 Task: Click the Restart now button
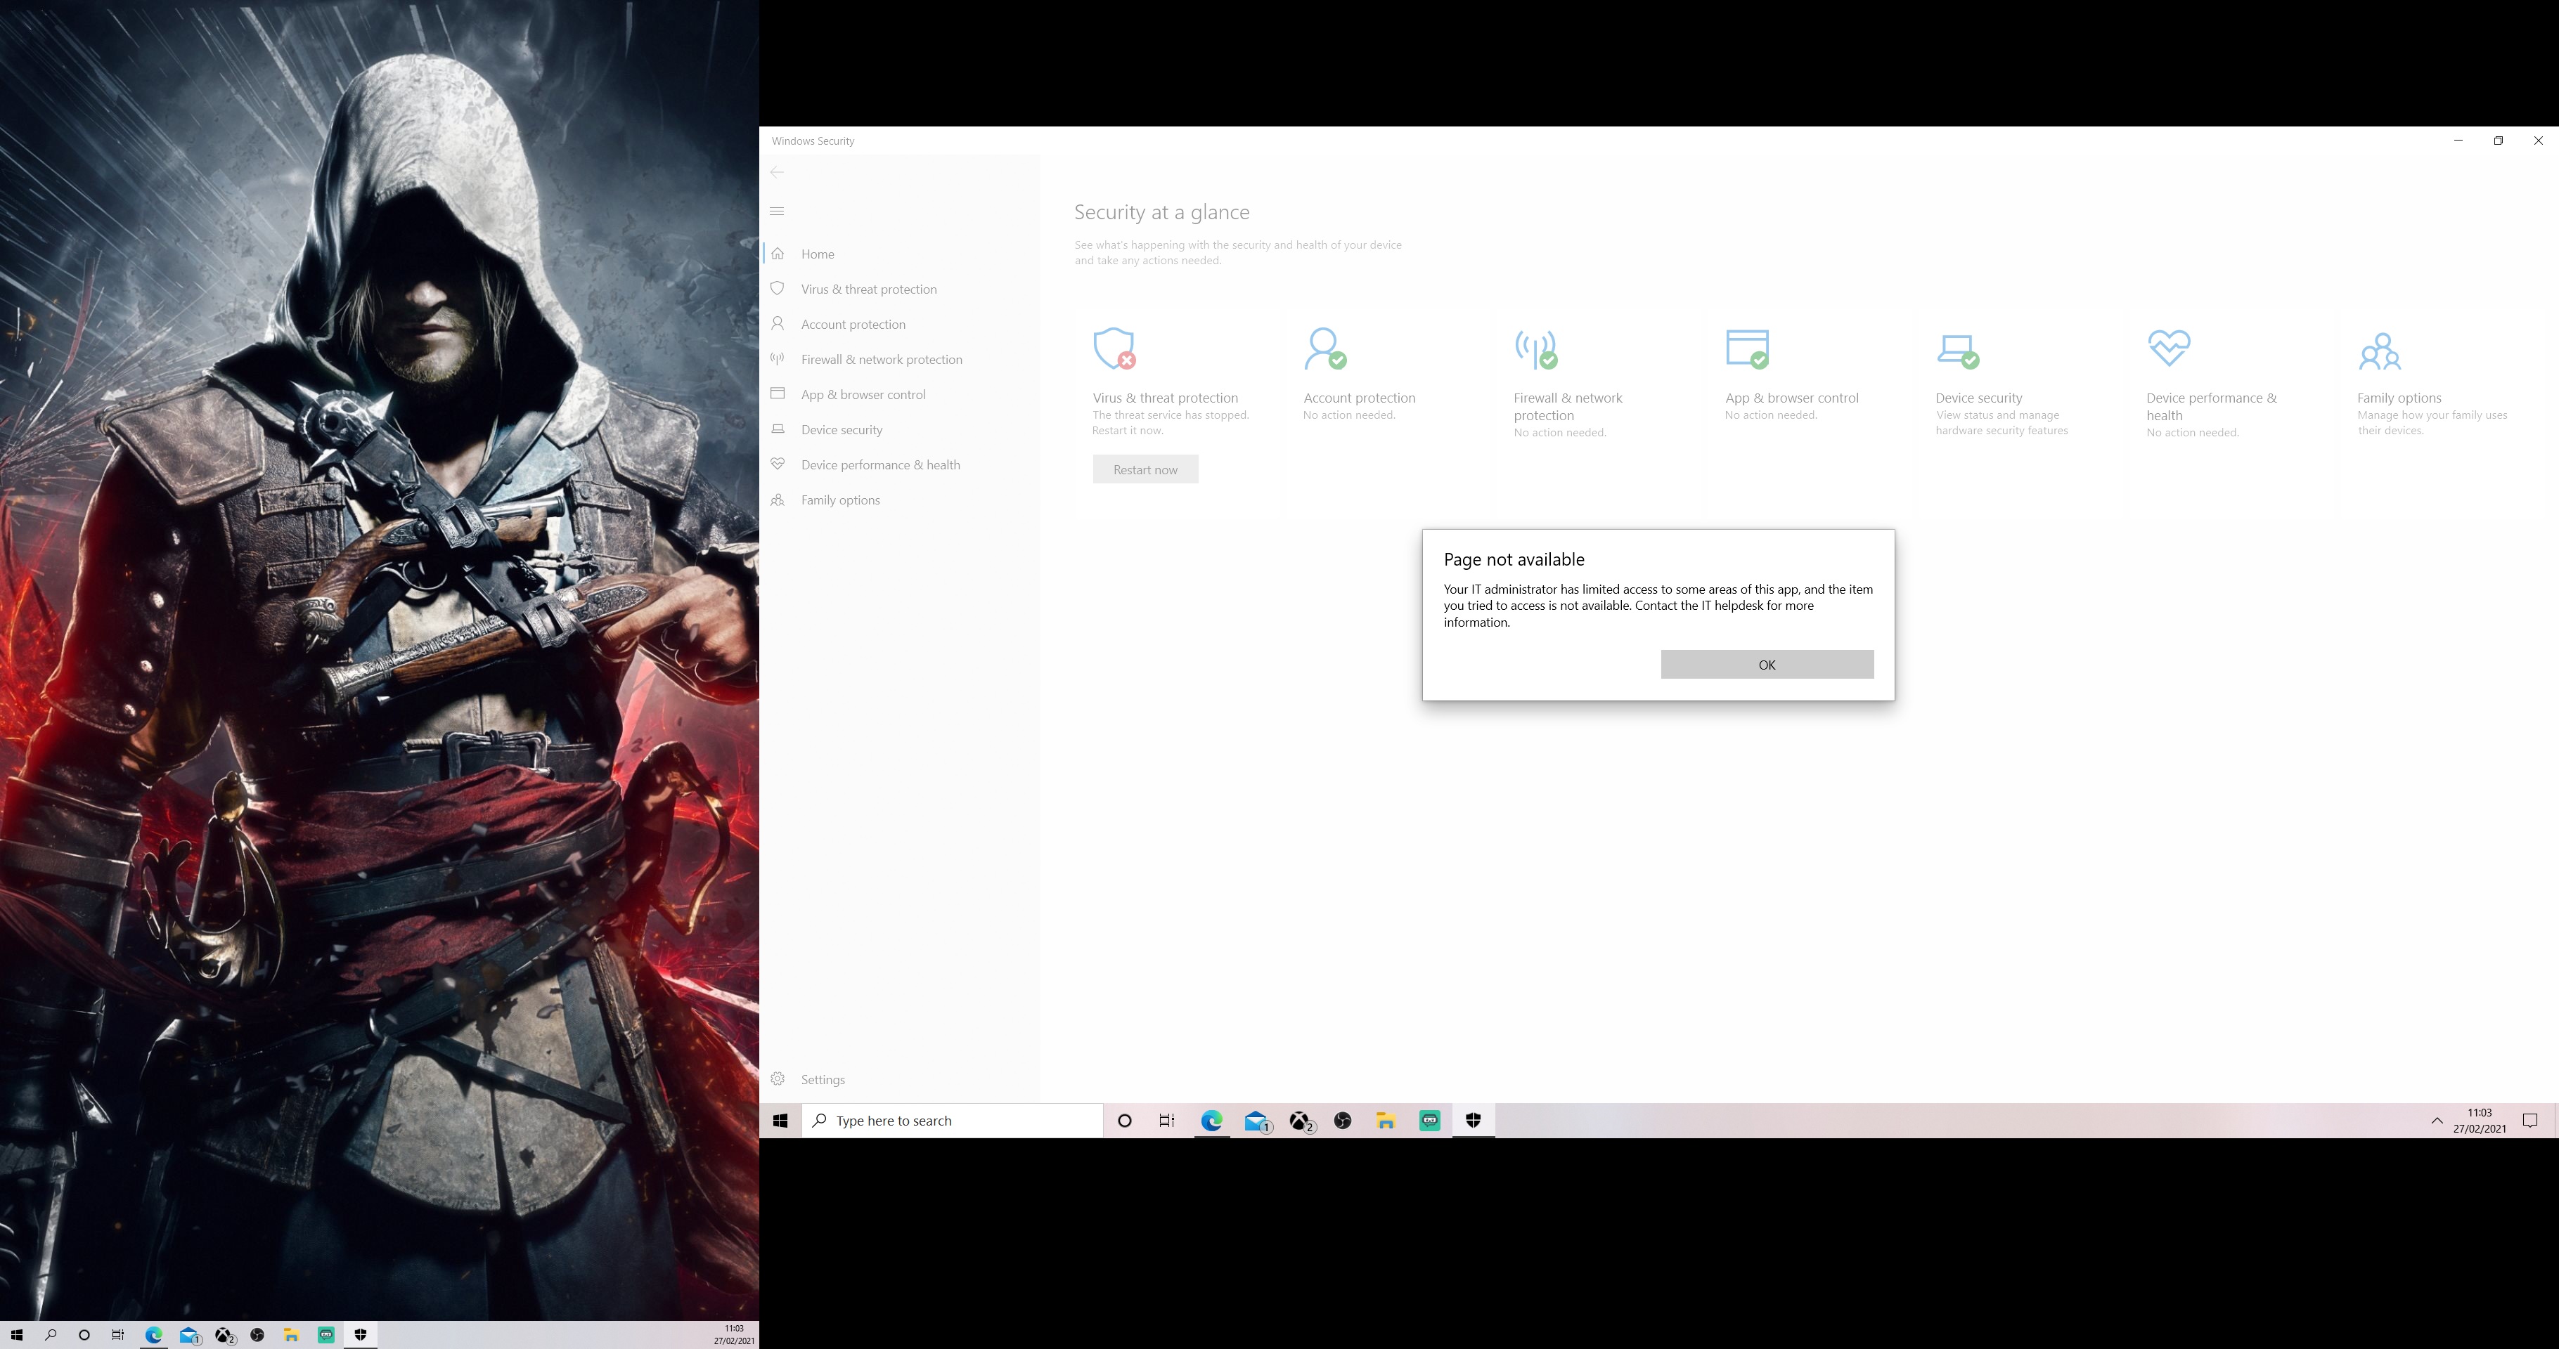click(1145, 469)
